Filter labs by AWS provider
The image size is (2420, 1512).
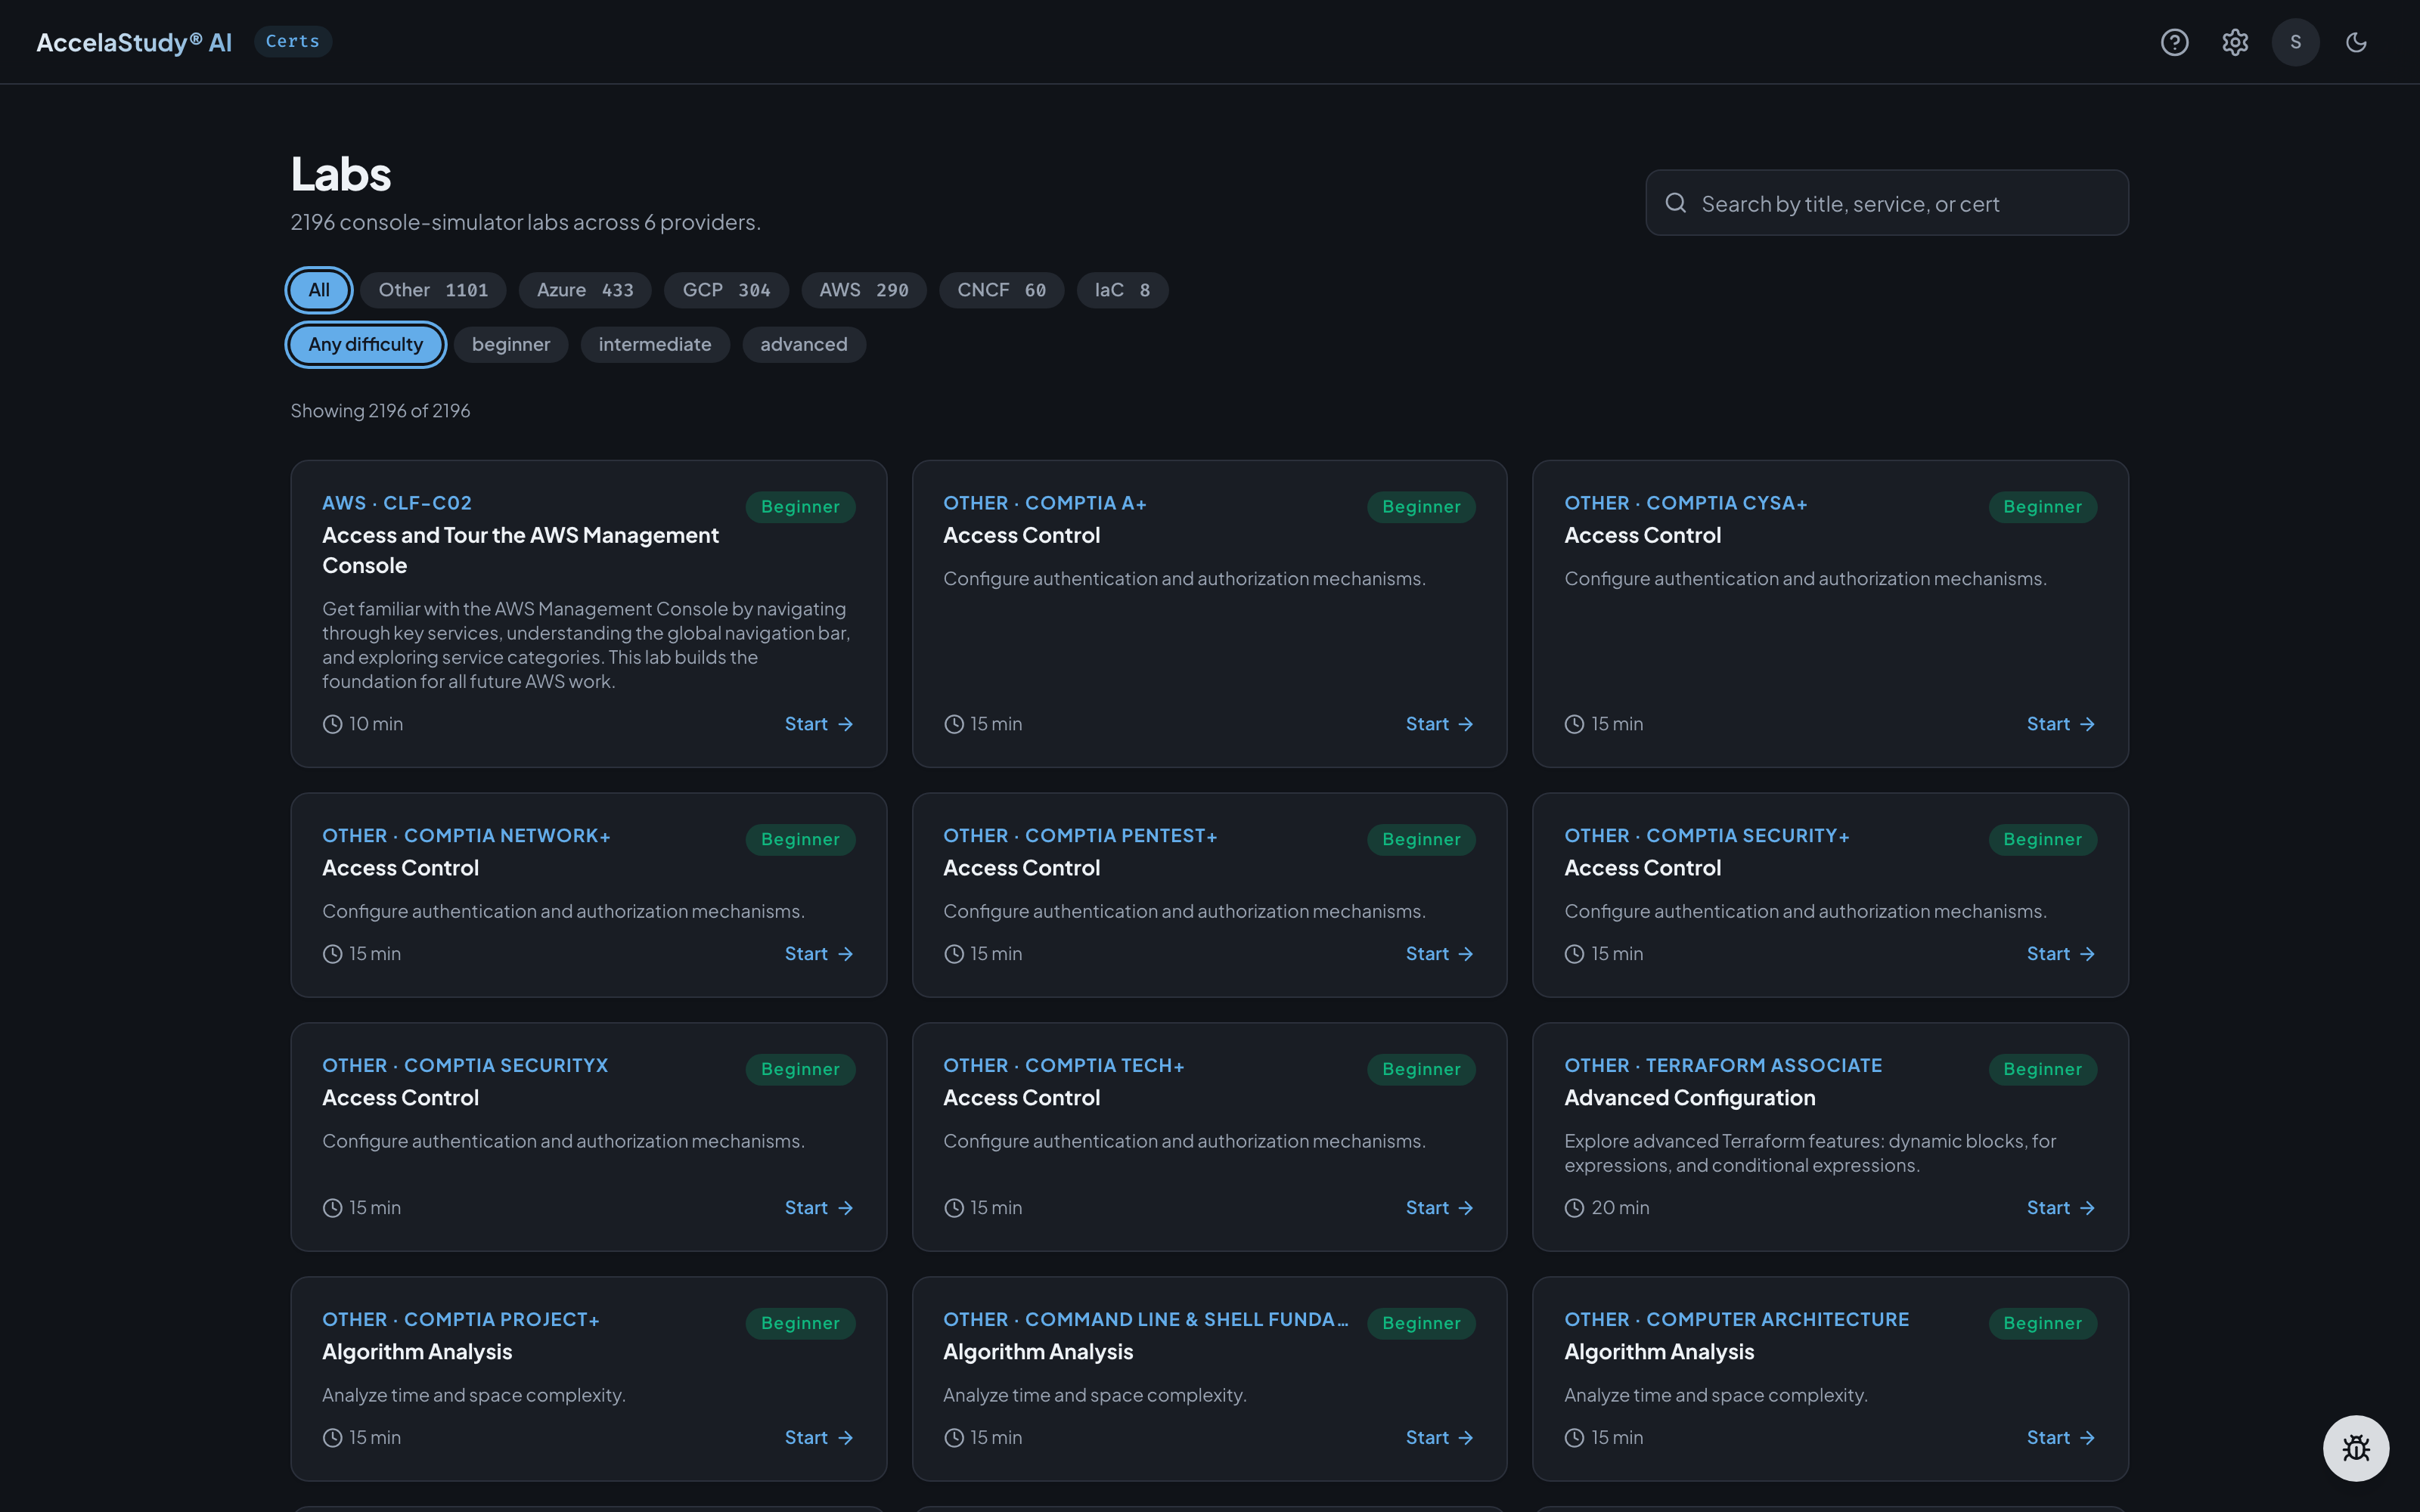point(864,290)
